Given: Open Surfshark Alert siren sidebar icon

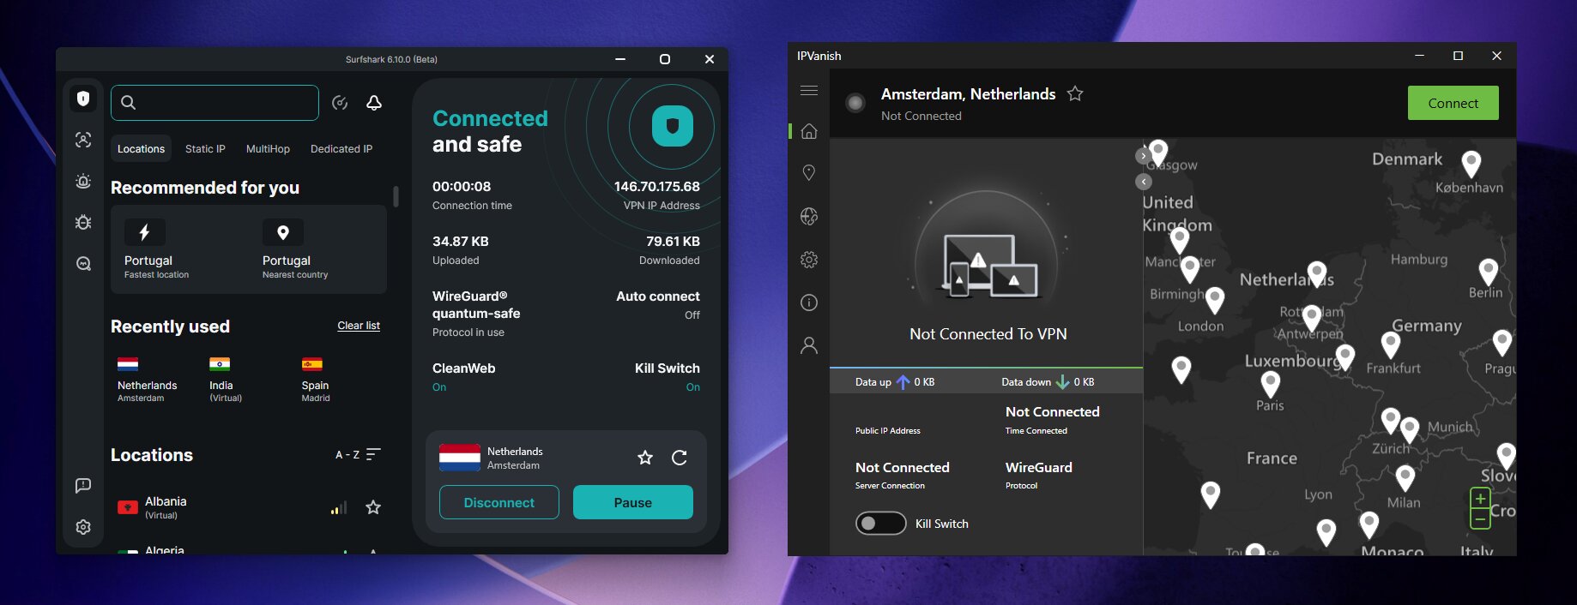Looking at the screenshot, I should coord(83,181).
